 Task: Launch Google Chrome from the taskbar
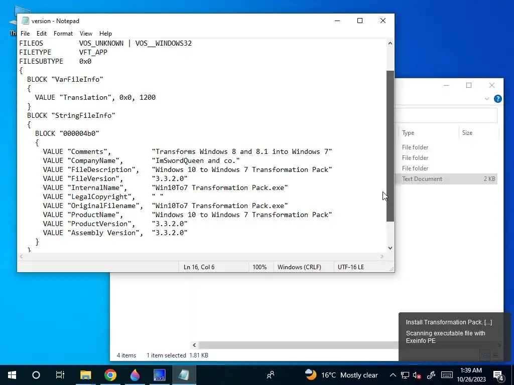(x=110, y=375)
